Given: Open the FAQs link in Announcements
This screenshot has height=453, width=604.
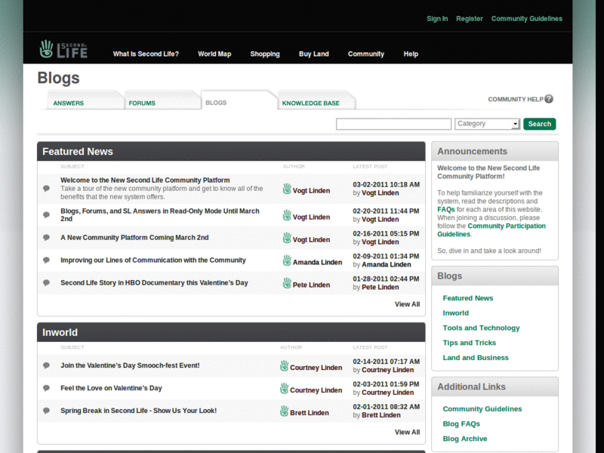Looking at the screenshot, I should (446, 210).
